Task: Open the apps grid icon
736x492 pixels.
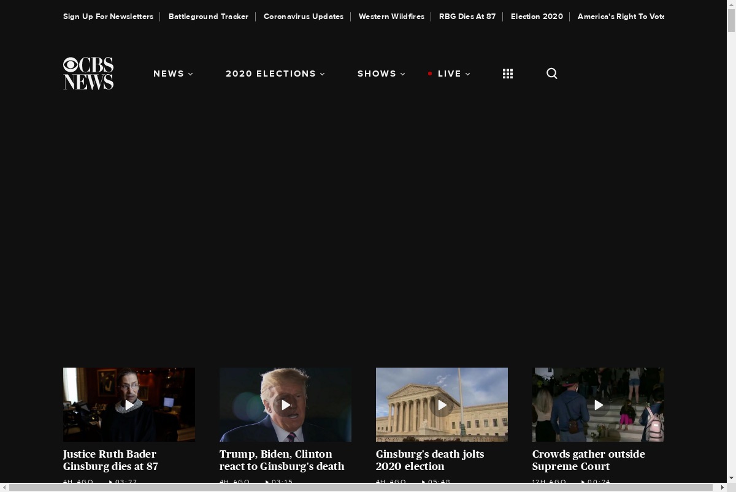Action: click(508, 74)
